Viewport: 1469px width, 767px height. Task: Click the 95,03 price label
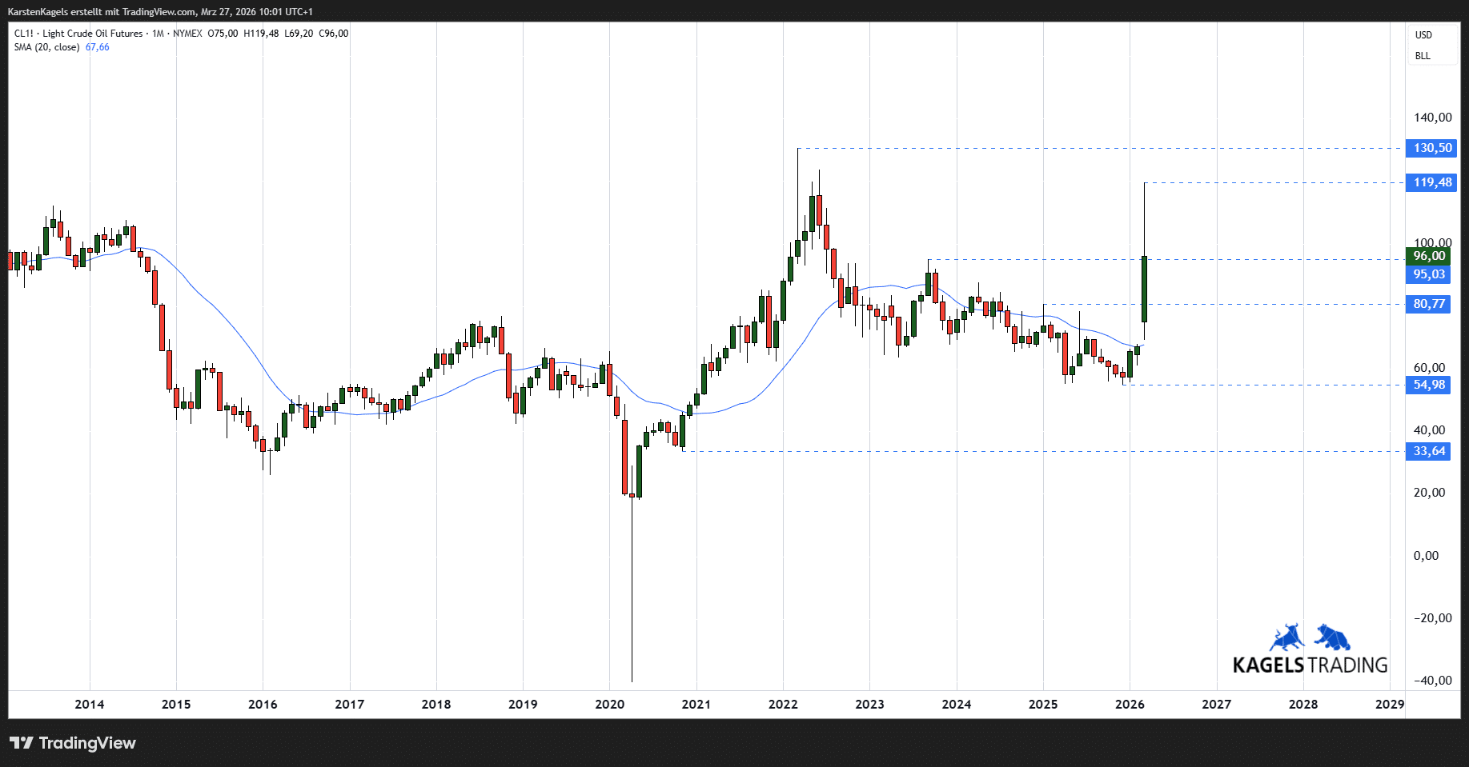(1428, 274)
